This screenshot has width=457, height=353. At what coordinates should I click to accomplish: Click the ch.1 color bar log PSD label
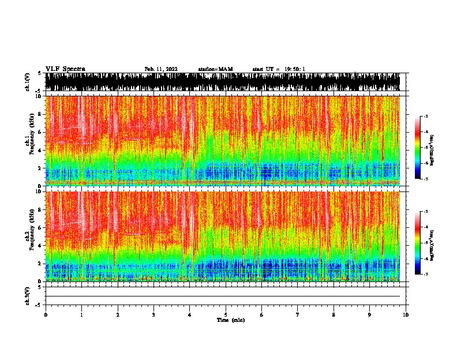pyautogui.click(x=432, y=150)
